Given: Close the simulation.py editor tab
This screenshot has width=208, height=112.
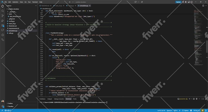Looking at the screenshot, I should point(90,6).
